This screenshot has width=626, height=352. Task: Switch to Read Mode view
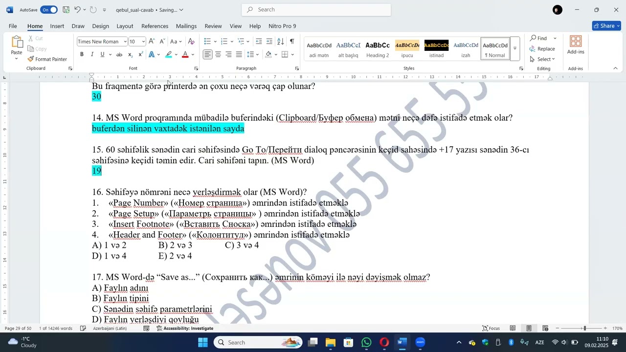tap(513, 329)
